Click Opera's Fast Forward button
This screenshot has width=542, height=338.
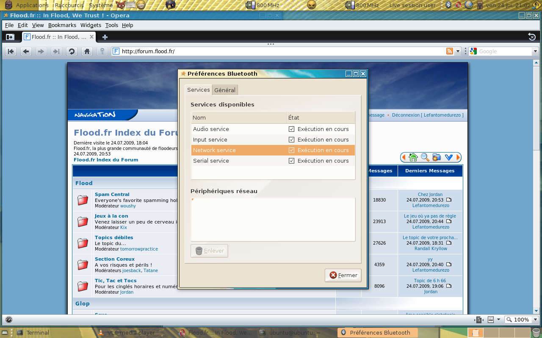point(56,52)
